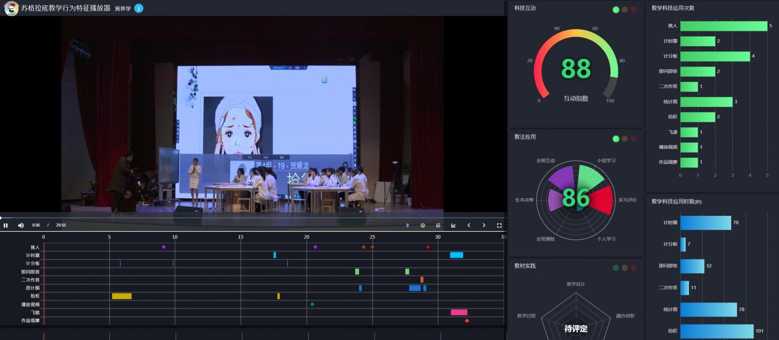The height and width of the screenshot is (340, 779).
Task: Toggle the line chart icon in player bar
Action: tap(453, 226)
